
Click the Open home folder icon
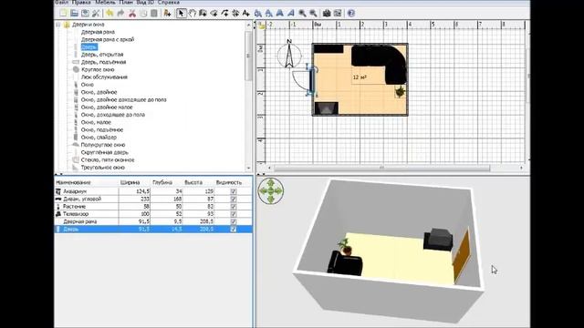pyautogui.click(x=74, y=14)
